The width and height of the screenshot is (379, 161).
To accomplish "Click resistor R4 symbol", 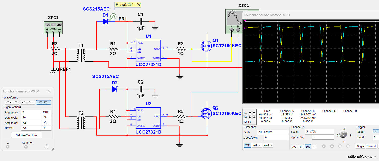I will click(113, 117).
